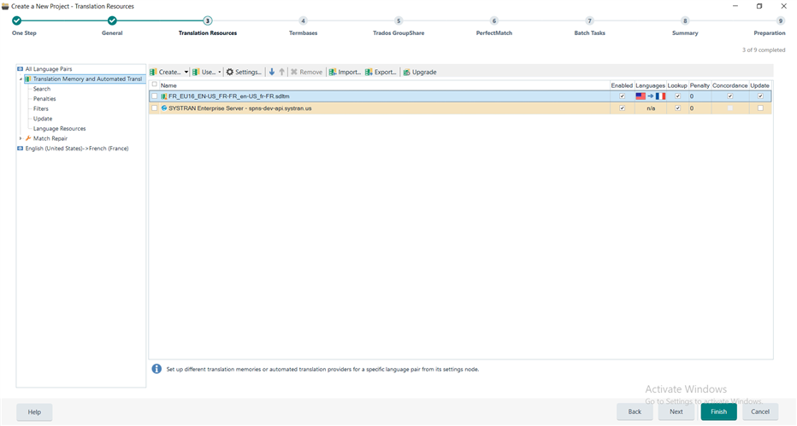Move selected provider up with arrow
Viewport: 797px width, 426px height.
pos(281,72)
